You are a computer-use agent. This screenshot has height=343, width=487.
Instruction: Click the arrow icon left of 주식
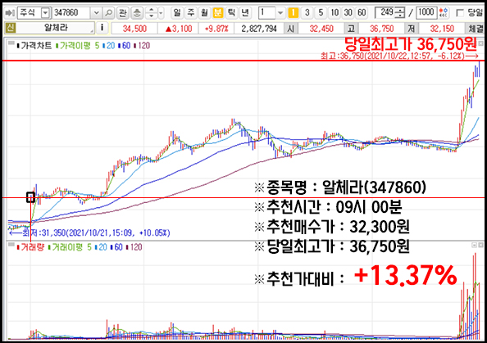tap(10, 13)
